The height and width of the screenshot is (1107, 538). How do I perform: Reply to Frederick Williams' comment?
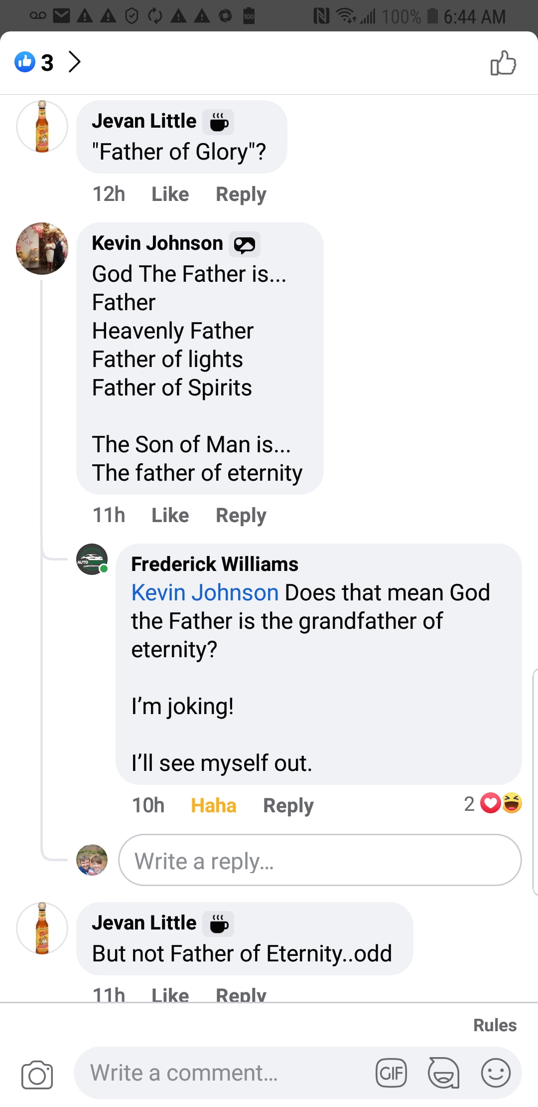pos(288,805)
